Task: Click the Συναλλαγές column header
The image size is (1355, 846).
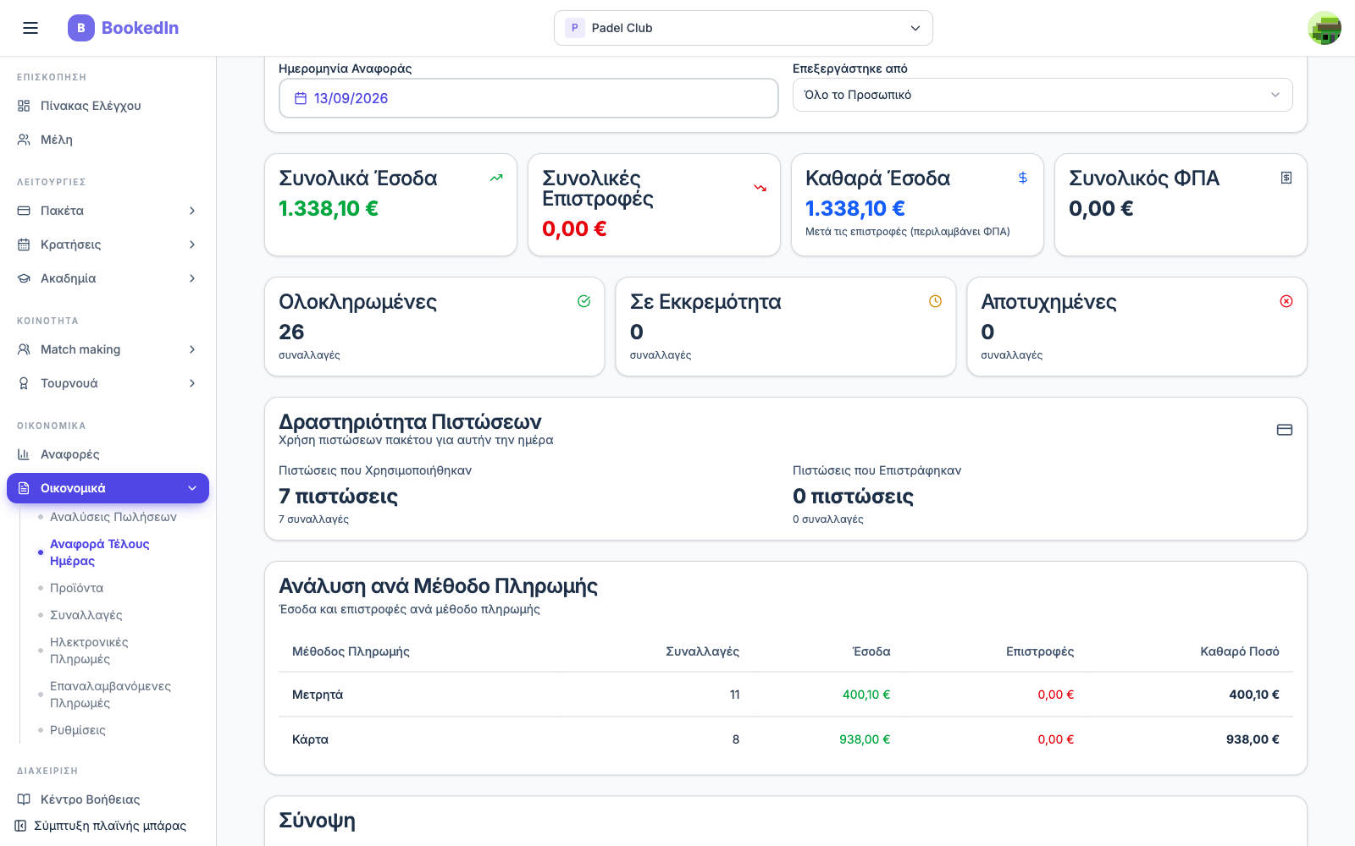Action: (x=702, y=651)
